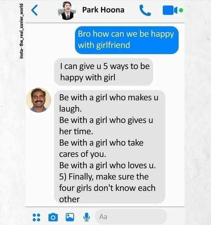Click the '5) Finally, make sure' line
The image size is (211, 225).
coord(104,177)
